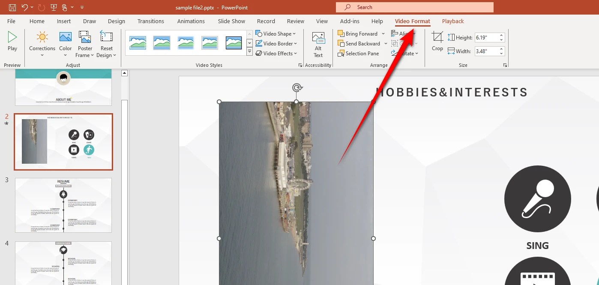This screenshot has height=285, width=599.
Task: Open the Corrections tool for the video
Action: (42, 43)
